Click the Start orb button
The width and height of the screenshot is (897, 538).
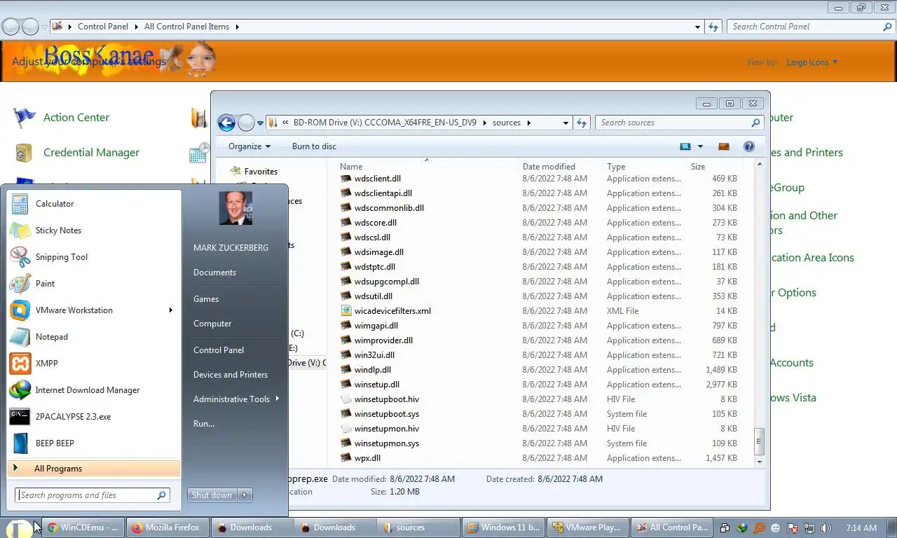[20, 528]
